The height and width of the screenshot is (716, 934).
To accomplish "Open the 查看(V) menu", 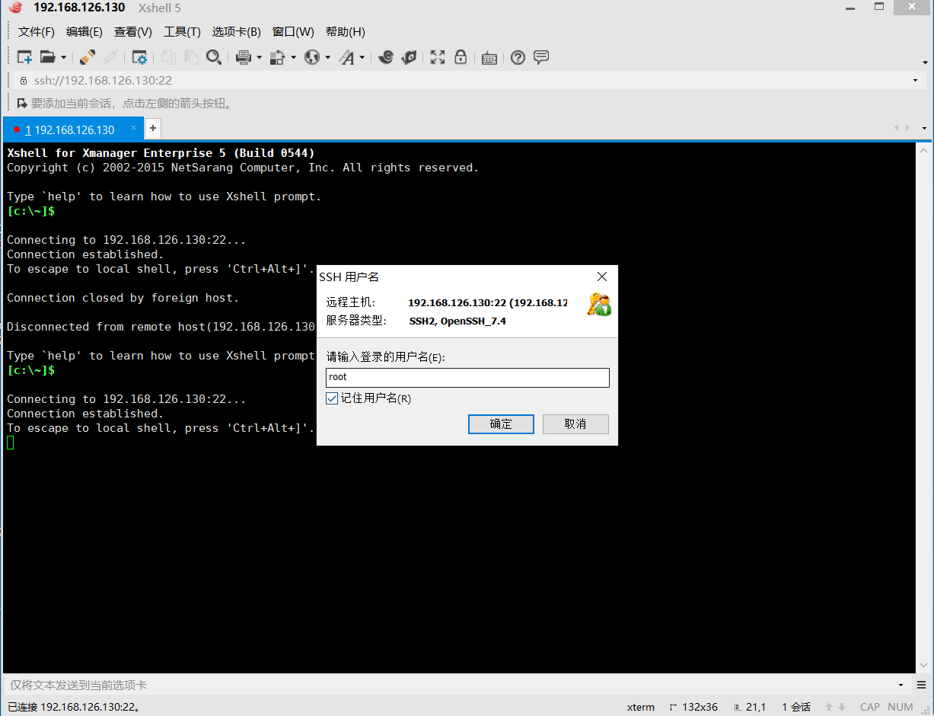I will [133, 31].
